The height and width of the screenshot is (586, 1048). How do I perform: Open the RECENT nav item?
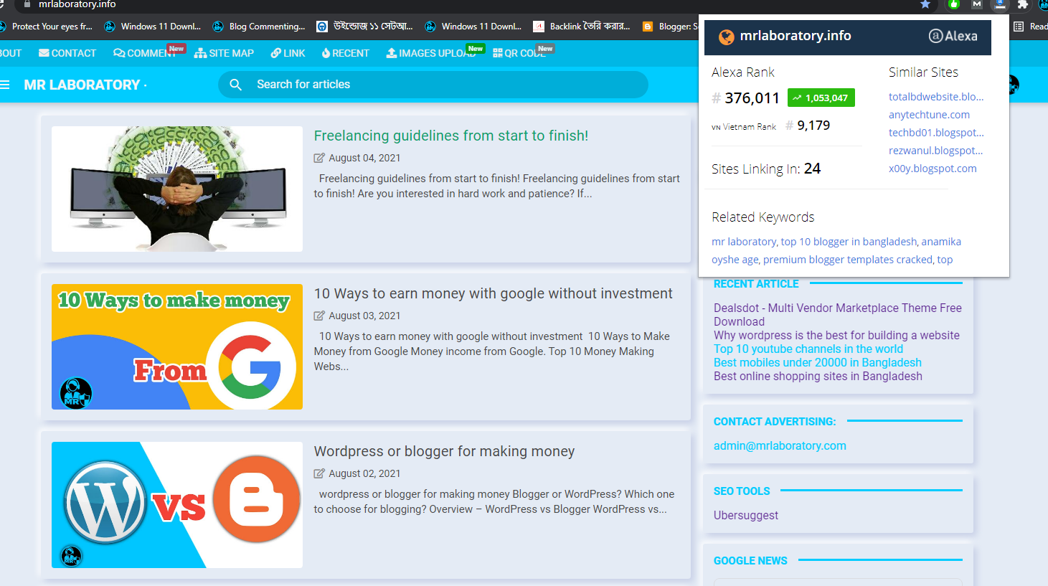pos(345,53)
